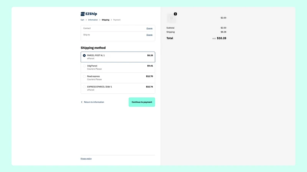Open the Privacy policy link

coord(86,159)
